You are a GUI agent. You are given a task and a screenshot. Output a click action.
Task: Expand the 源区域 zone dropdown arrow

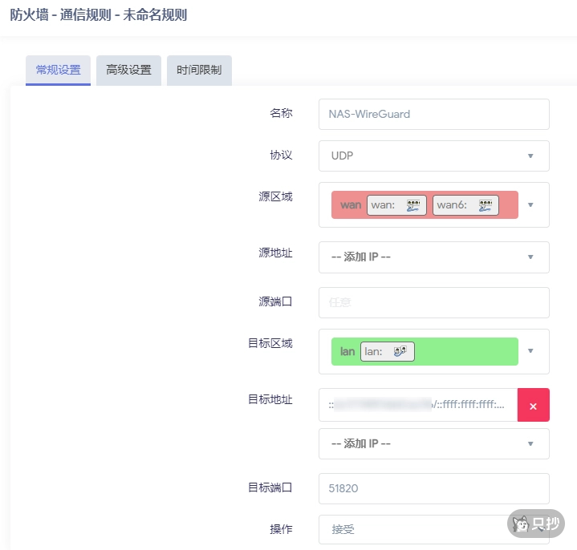coord(530,204)
